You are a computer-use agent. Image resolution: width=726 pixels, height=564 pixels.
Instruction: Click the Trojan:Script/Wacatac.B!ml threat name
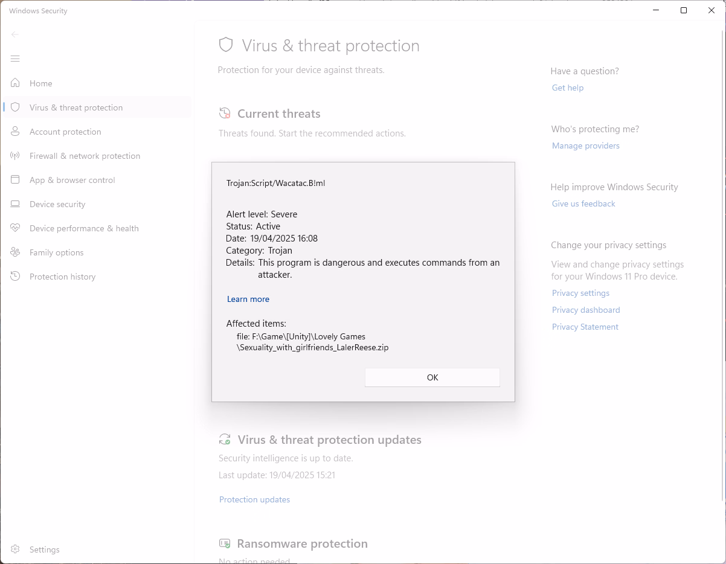[275, 183]
